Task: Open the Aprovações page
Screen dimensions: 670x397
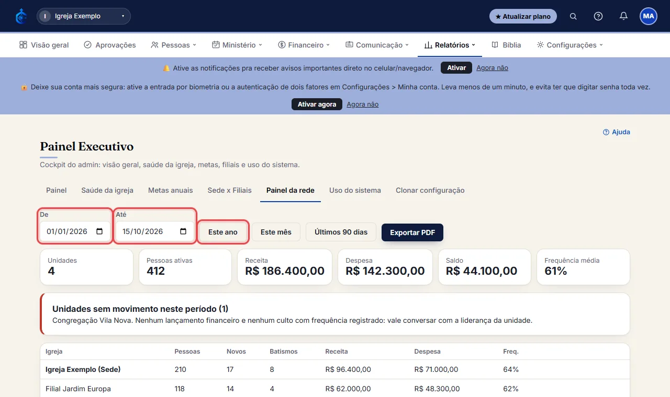Action: (110, 45)
